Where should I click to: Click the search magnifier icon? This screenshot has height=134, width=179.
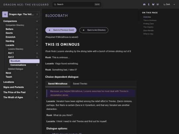[x=55, y=4]
